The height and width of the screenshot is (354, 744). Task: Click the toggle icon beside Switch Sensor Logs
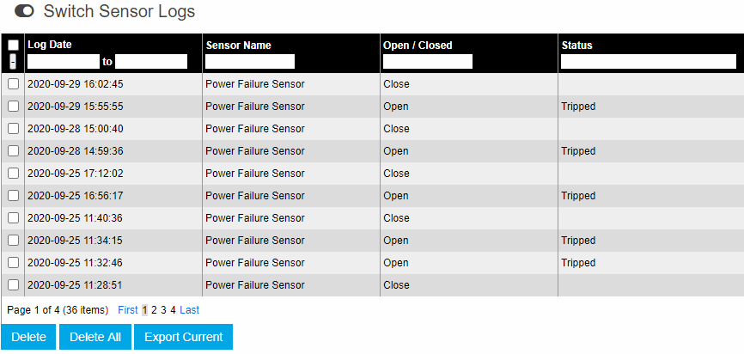(24, 11)
